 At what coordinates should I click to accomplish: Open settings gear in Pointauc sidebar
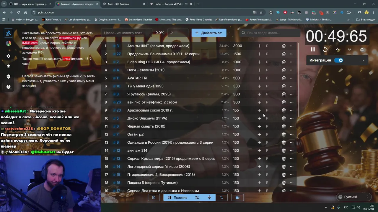8,56
